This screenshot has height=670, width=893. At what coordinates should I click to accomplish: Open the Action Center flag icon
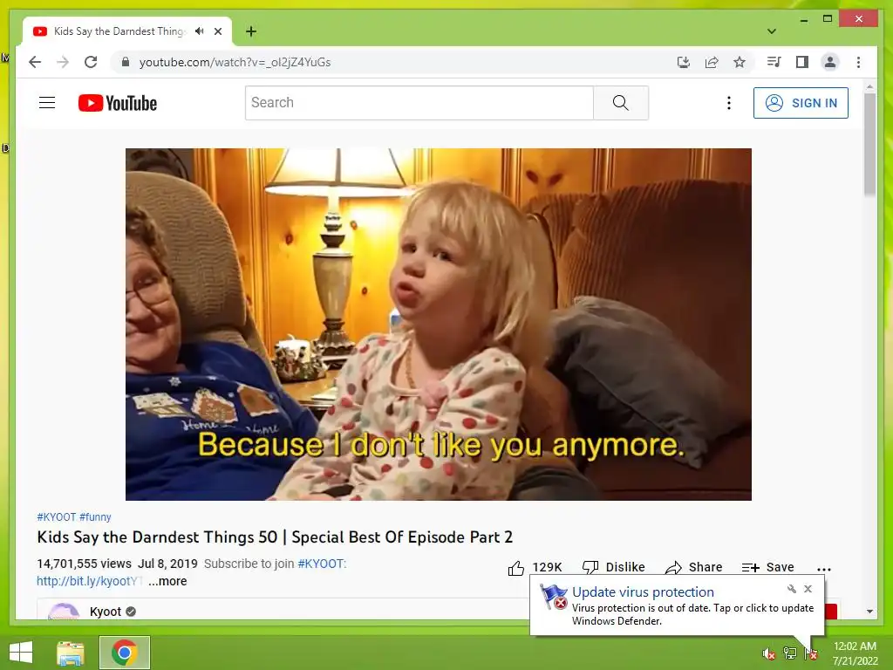coord(811,653)
